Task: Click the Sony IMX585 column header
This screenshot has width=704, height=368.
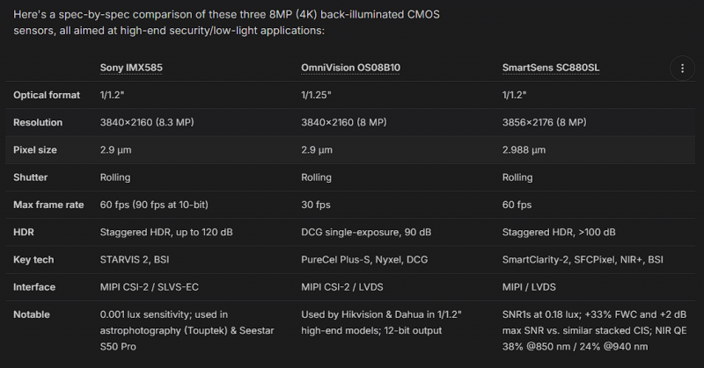Action: pyautogui.click(x=131, y=68)
